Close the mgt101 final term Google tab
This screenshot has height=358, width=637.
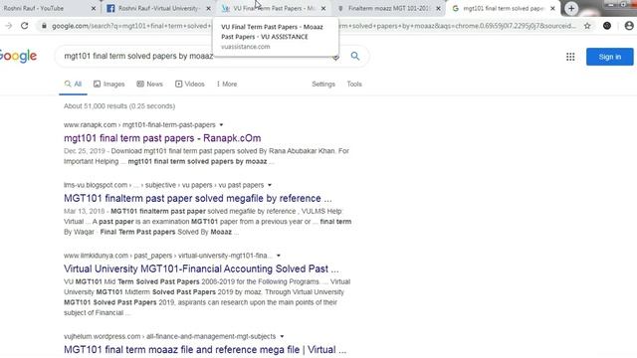552,8
